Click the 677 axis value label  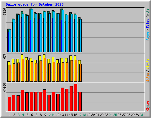tap(4, 56)
